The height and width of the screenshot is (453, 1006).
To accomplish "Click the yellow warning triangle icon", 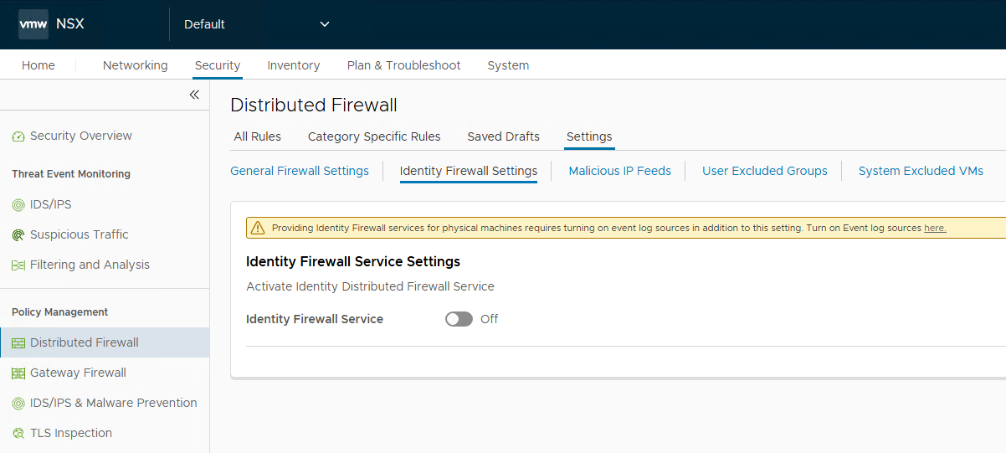I will click(257, 228).
